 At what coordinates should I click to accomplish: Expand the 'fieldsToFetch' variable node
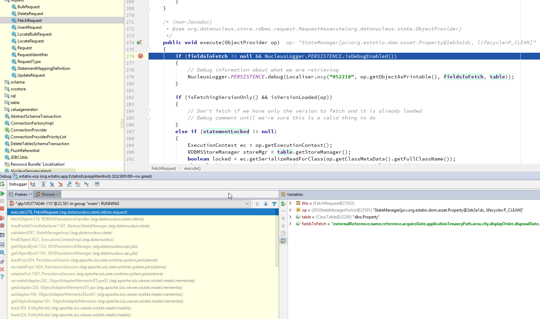[290, 224]
